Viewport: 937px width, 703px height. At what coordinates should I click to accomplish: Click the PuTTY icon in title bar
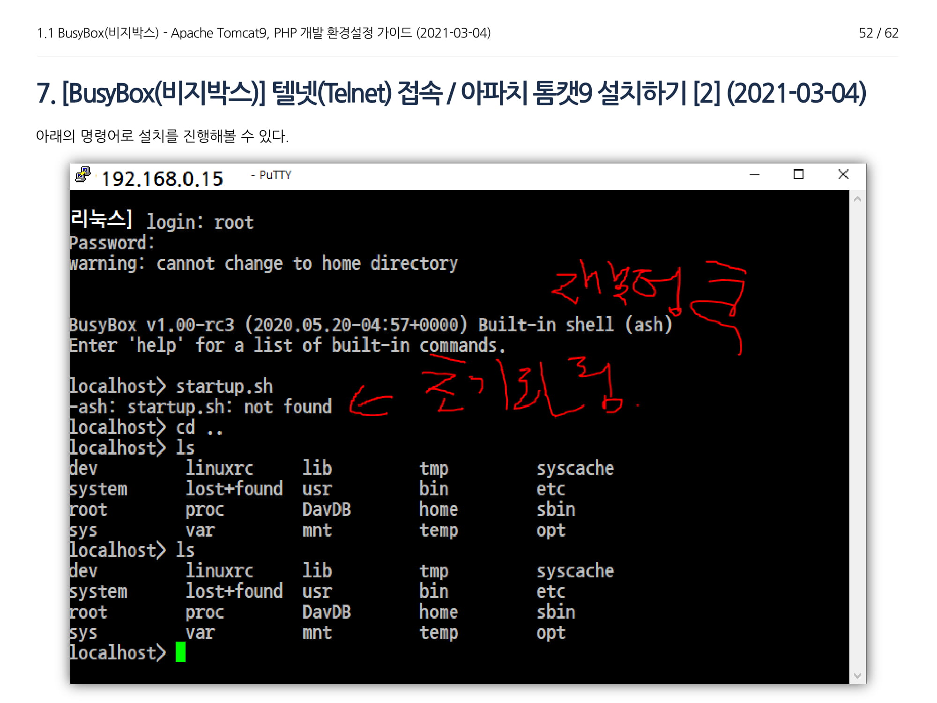coord(83,175)
